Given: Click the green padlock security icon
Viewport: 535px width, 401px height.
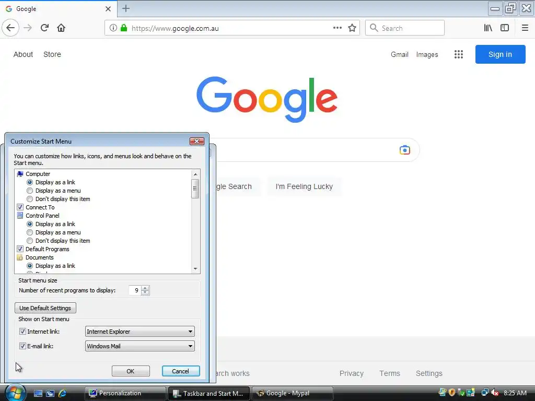Looking at the screenshot, I should click(x=124, y=28).
